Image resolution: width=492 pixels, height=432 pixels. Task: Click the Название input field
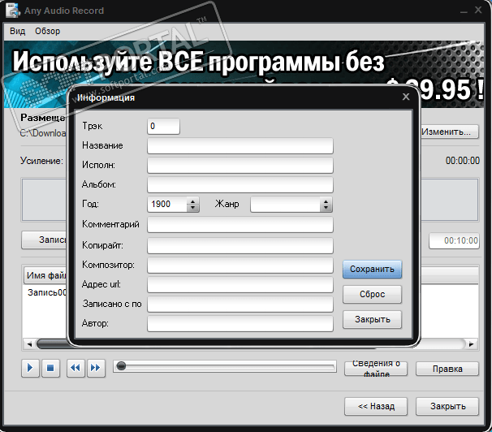[x=240, y=146]
